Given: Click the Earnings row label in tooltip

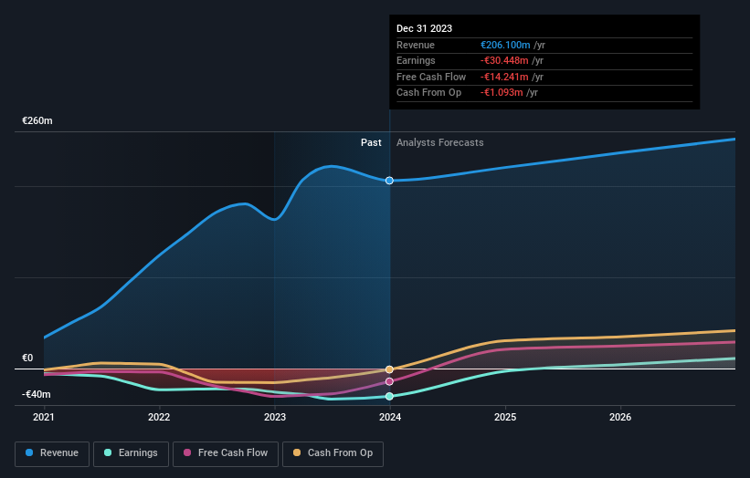Looking at the screenshot, I should [417, 60].
